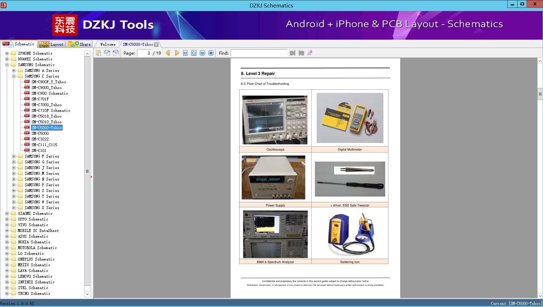Image resolution: width=543 pixels, height=307 pixels.
Task: Click the PDF icon beside SM-C701F
Action: pos(27,99)
